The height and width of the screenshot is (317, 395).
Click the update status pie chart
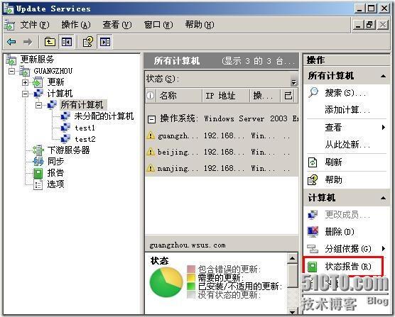[166, 282]
